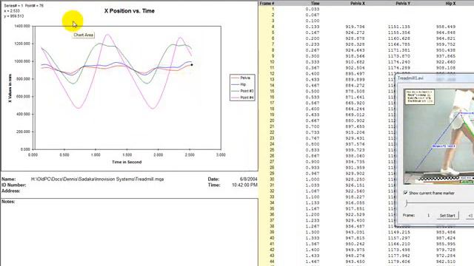Select the Time cell 0.033
474x266 pixels.
(313, 9)
